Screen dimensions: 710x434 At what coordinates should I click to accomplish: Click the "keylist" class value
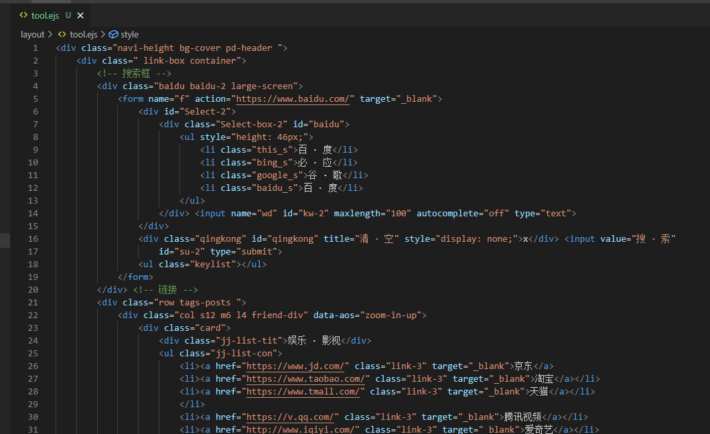[213, 265]
